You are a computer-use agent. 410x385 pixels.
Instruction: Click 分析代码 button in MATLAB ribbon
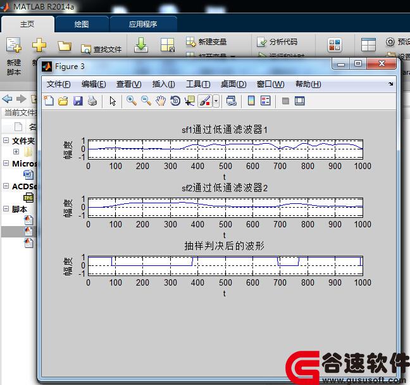277,42
